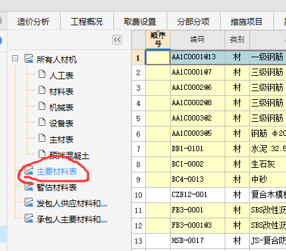
Task: Open the 材料表 tree item
Action: point(61,91)
